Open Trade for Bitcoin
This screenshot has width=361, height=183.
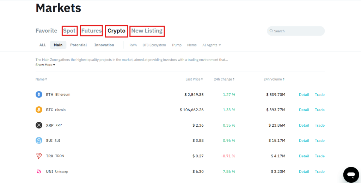click(x=319, y=110)
